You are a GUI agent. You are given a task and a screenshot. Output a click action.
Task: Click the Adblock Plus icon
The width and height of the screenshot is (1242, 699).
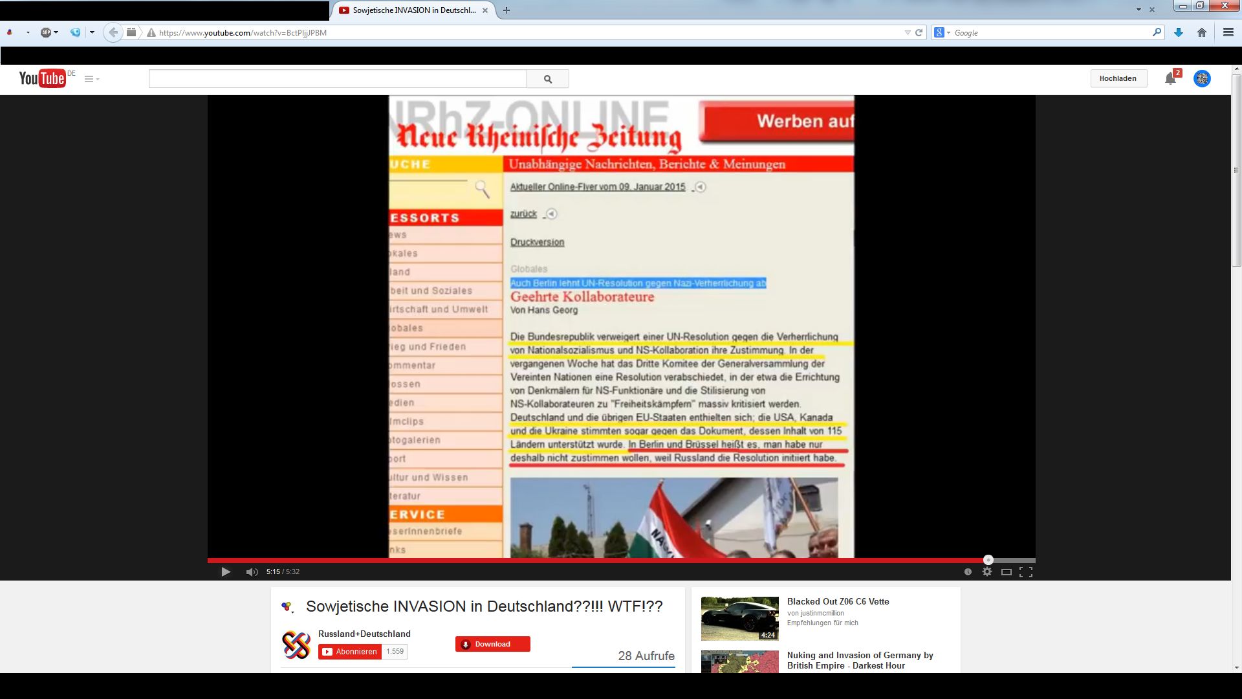(x=46, y=32)
